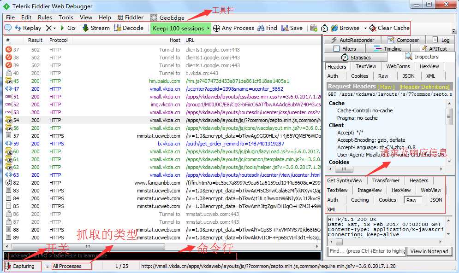Open the Header Definitions link

point(424,87)
